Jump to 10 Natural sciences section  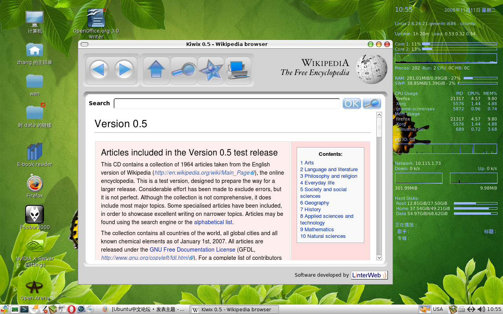point(323,236)
